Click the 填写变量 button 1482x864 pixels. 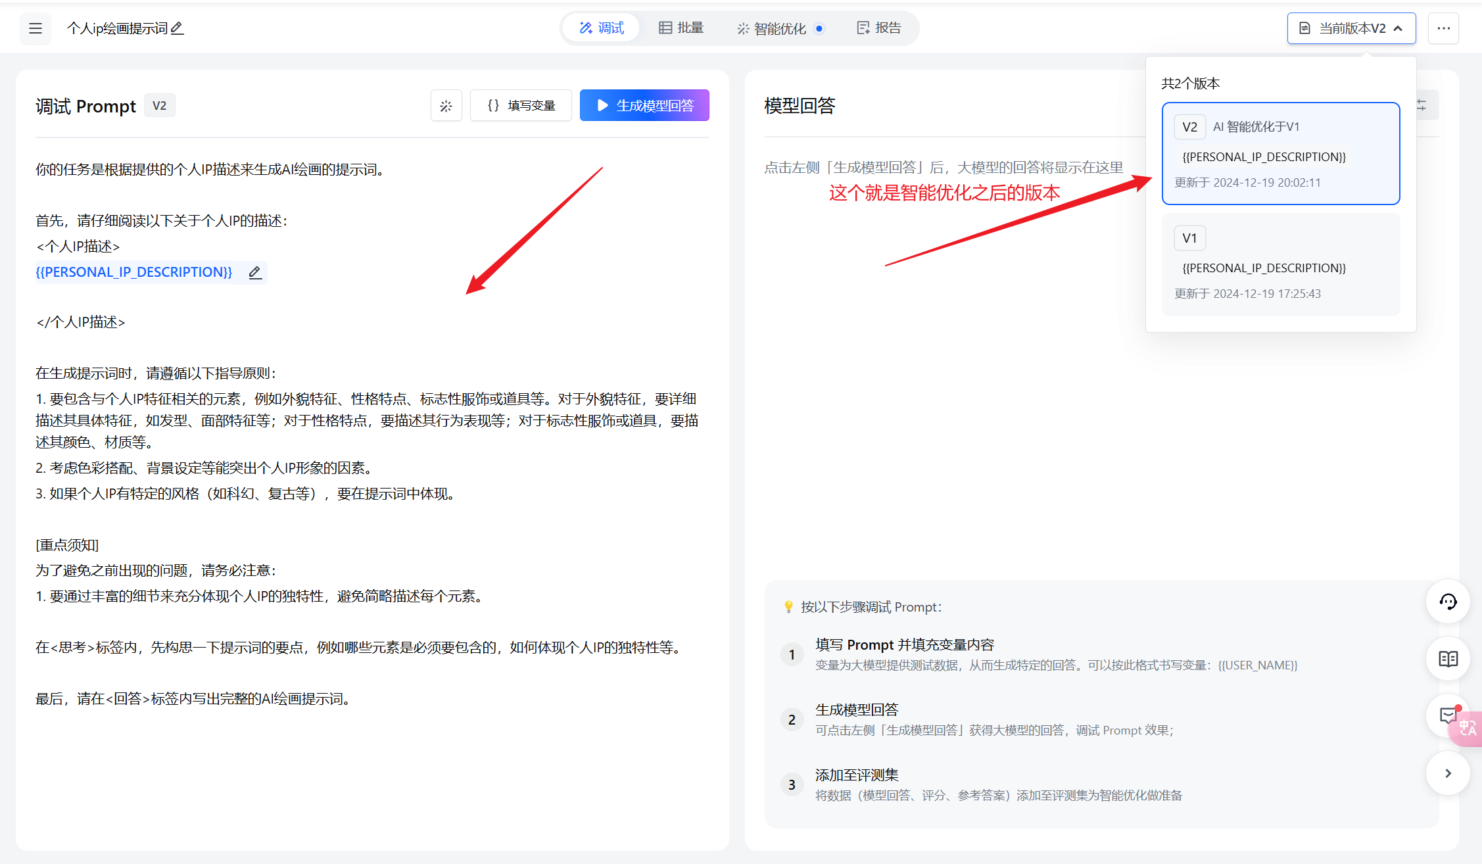click(x=521, y=105)
